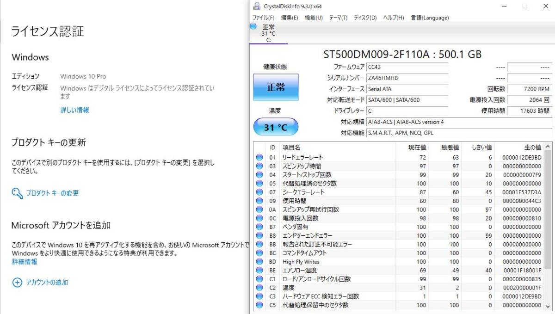The image size is (555, 314).
Task: Click the CrystalDiskInfo app icon in title bar
Action: coord(257,6)
